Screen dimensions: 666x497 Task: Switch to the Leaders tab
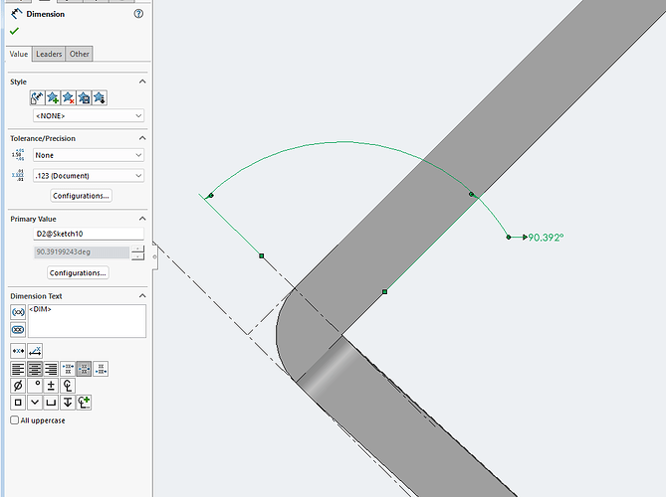[49, 55]
